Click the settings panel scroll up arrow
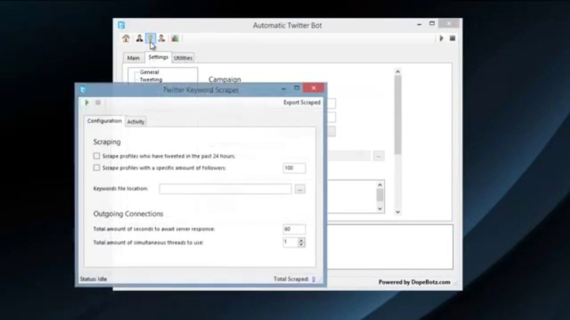570x320 pixels. tap(398, 72)
